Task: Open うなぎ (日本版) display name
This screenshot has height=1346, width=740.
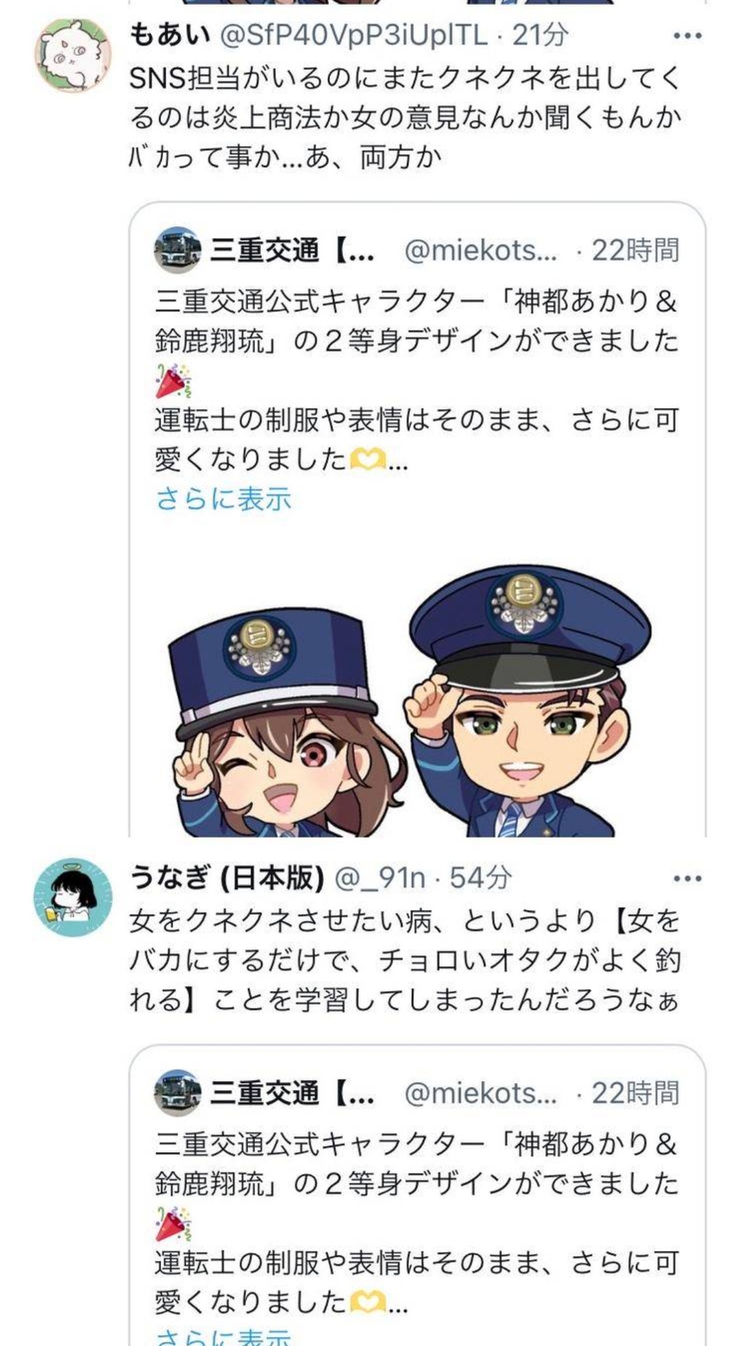Action: pyautogui.click(x=226, y=878)
